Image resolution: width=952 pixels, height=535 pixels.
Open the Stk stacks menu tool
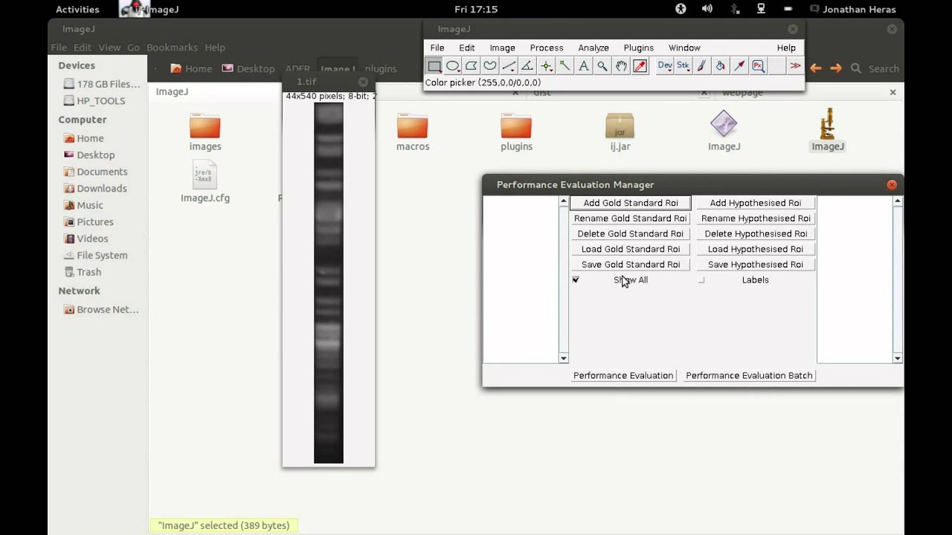(x=683, y=66)
